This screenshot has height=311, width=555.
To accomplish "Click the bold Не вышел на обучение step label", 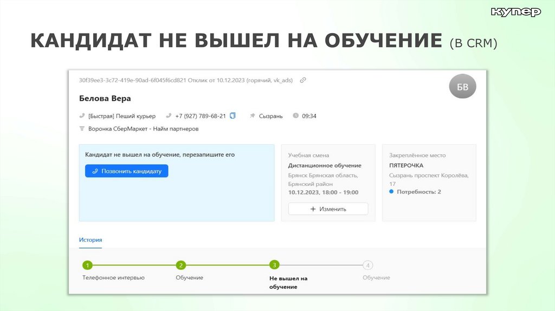I will pyautogui.click(x=288, y=282).
